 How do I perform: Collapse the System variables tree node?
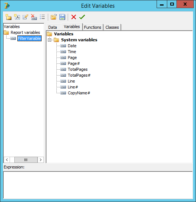[x=49, y=40]
